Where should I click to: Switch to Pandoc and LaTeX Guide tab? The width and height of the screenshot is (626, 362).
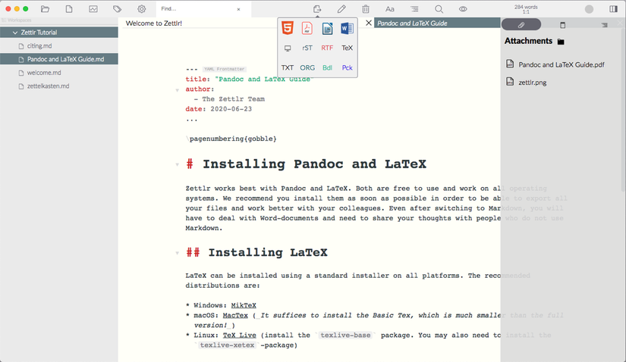click(412, 23)
